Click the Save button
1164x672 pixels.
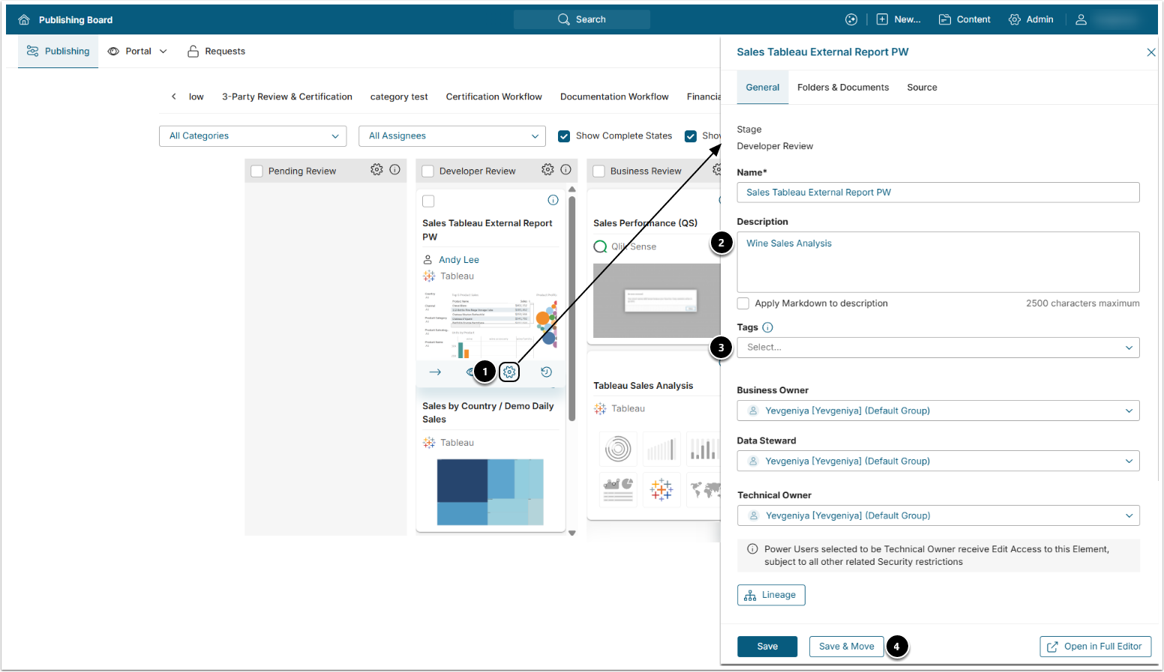point(767,647)
